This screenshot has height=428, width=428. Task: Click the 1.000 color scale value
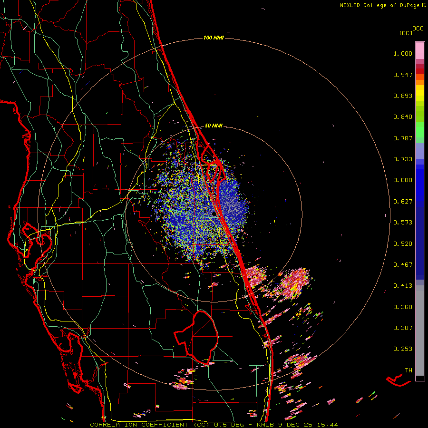coord(403,53)
